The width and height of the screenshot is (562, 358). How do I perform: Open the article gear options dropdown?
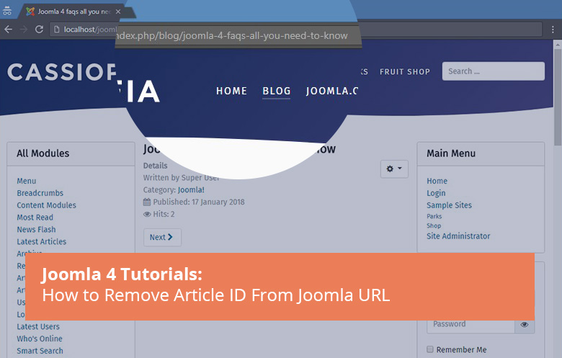pyautogui.click(x=394, y=169)
